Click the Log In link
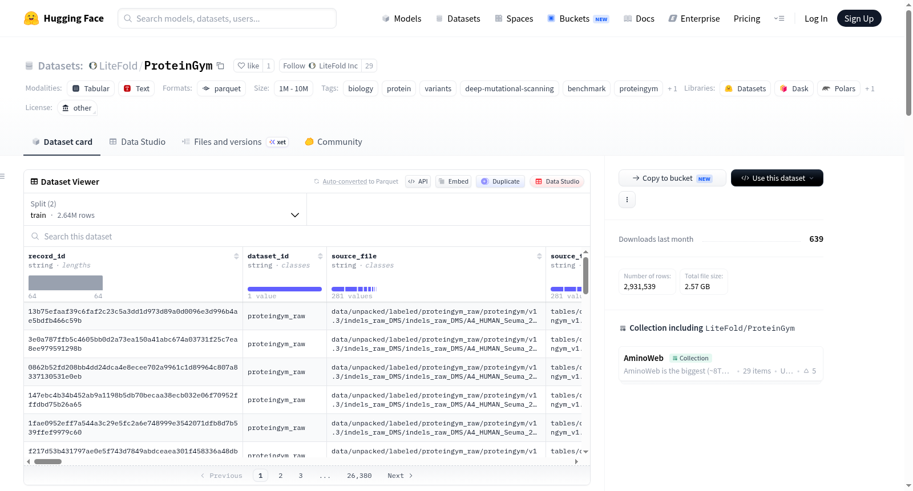This screenshot has height=491, width=913. (x=816, y=18)
